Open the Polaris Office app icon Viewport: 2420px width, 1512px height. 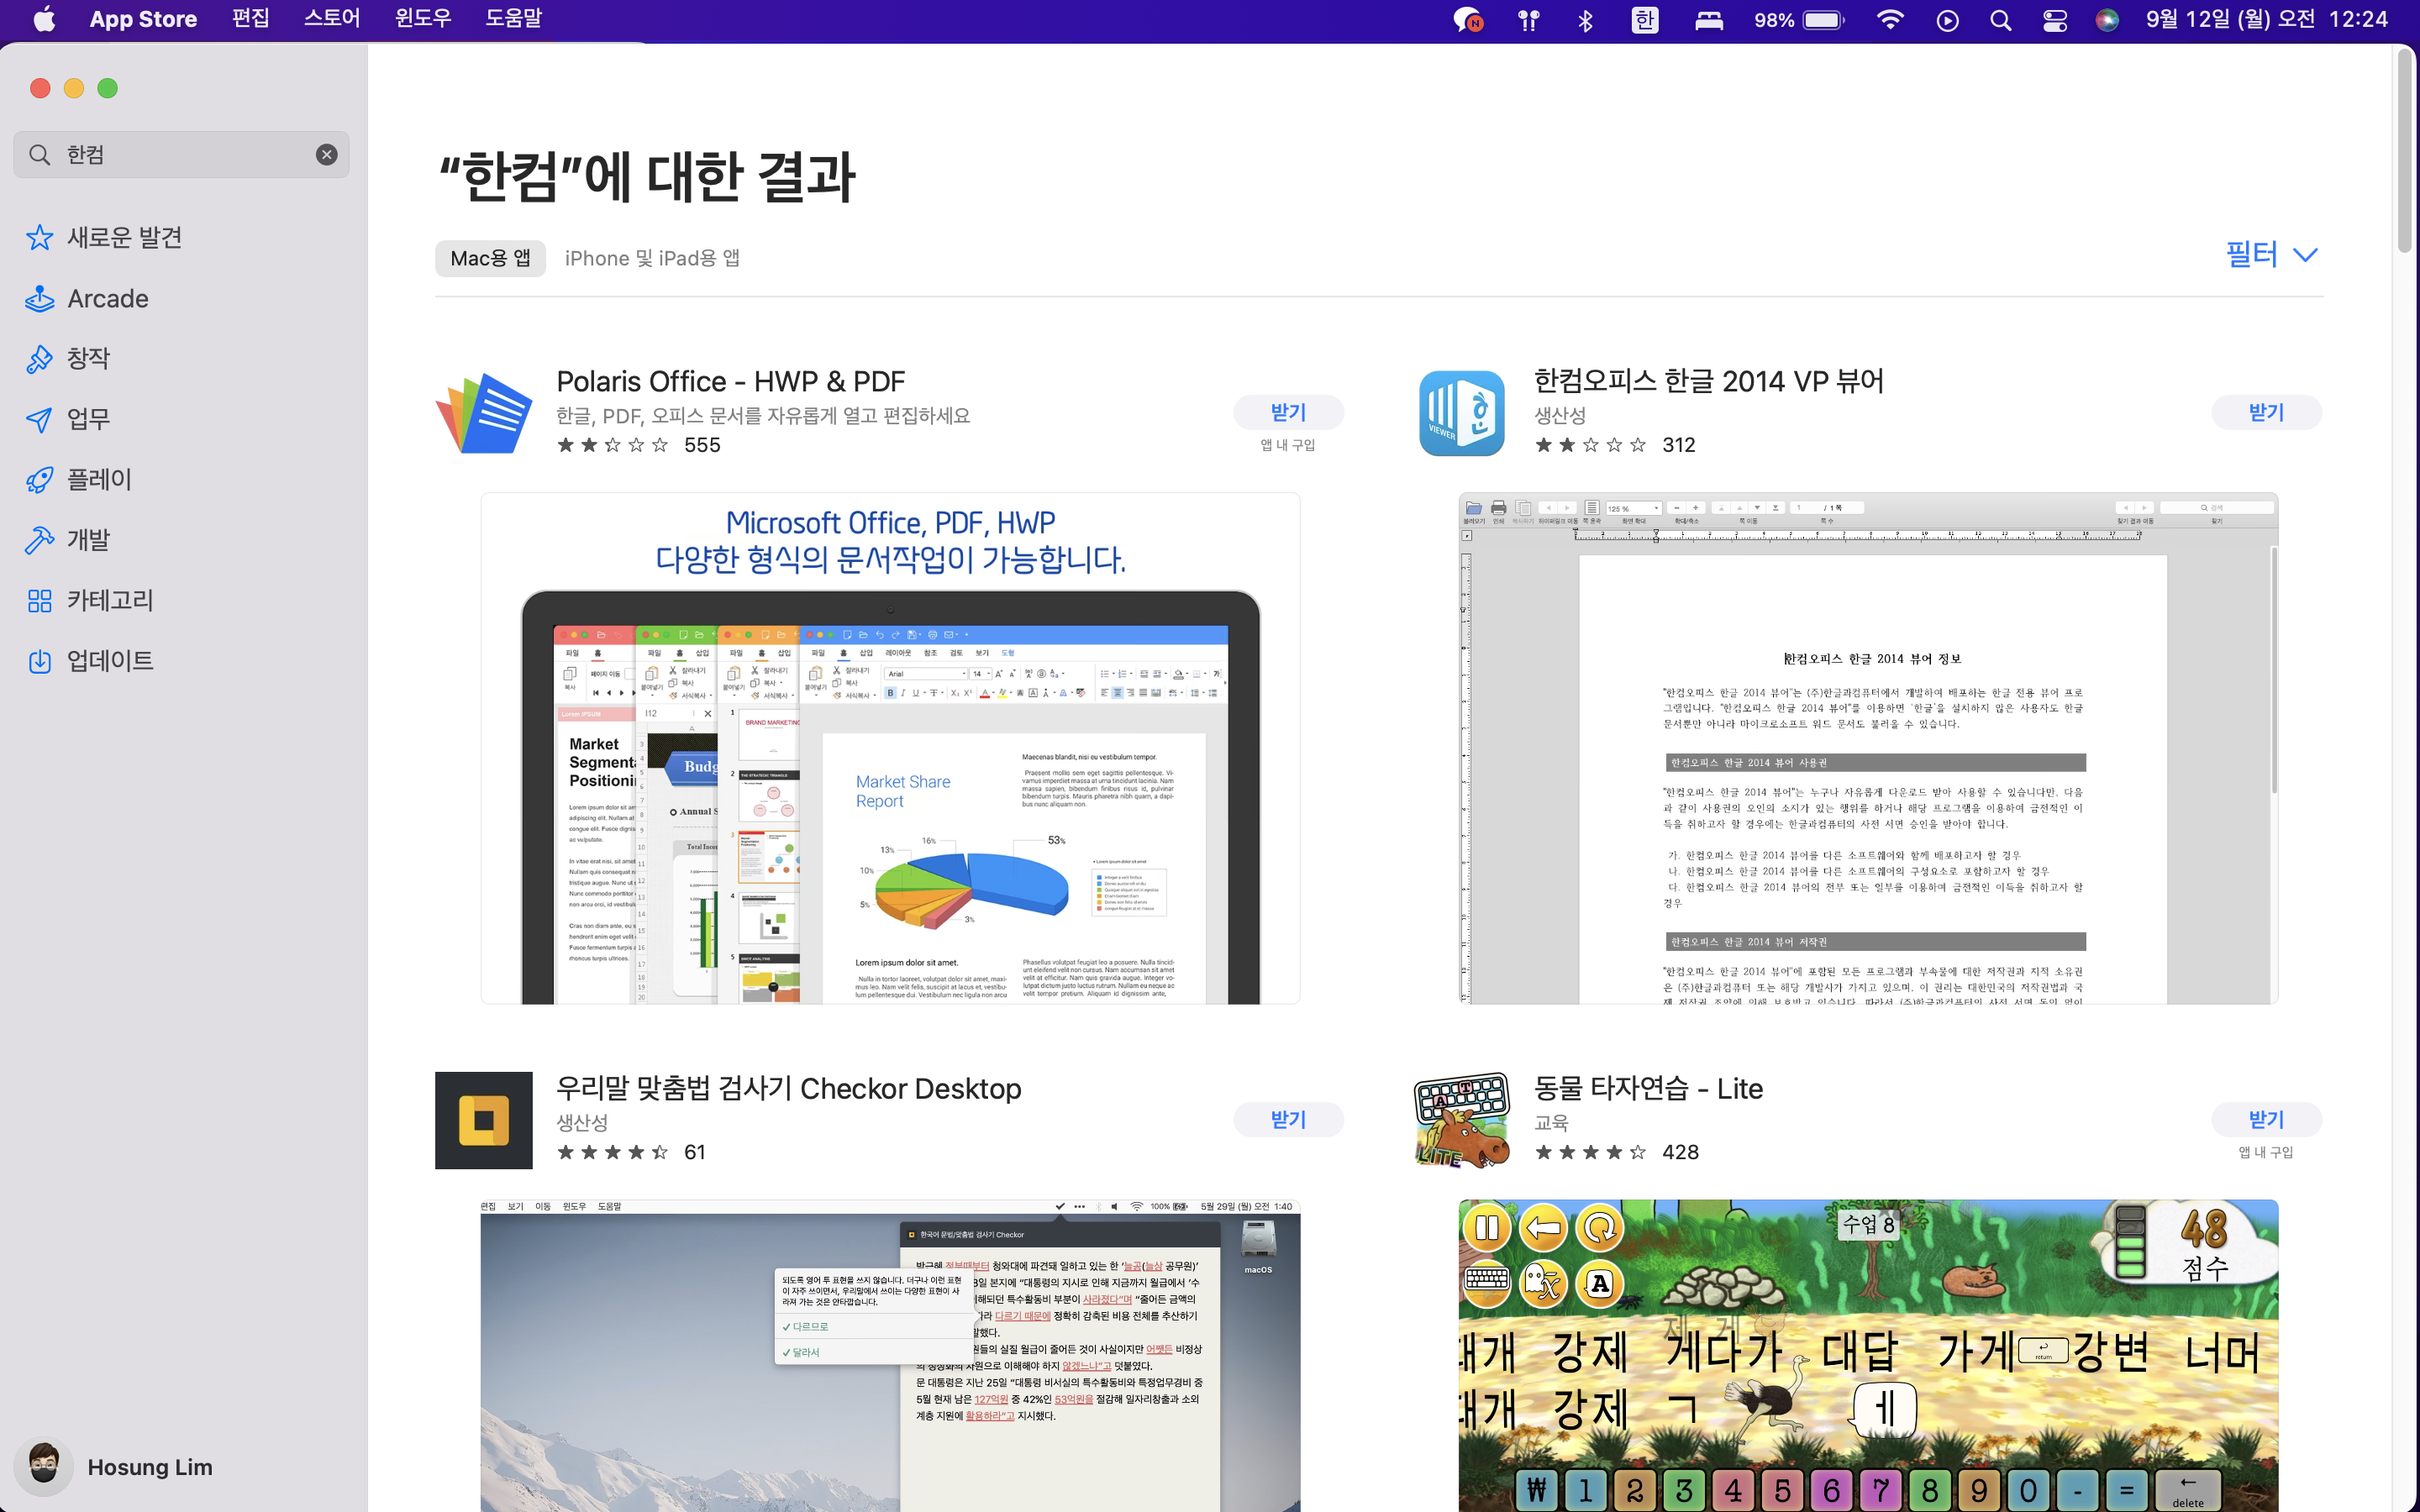tap(483, 413)
